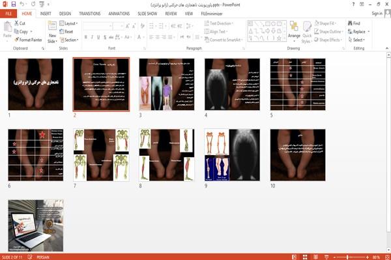Fit slide to current window icon
The image size is (391, 260).
[387, 257]
